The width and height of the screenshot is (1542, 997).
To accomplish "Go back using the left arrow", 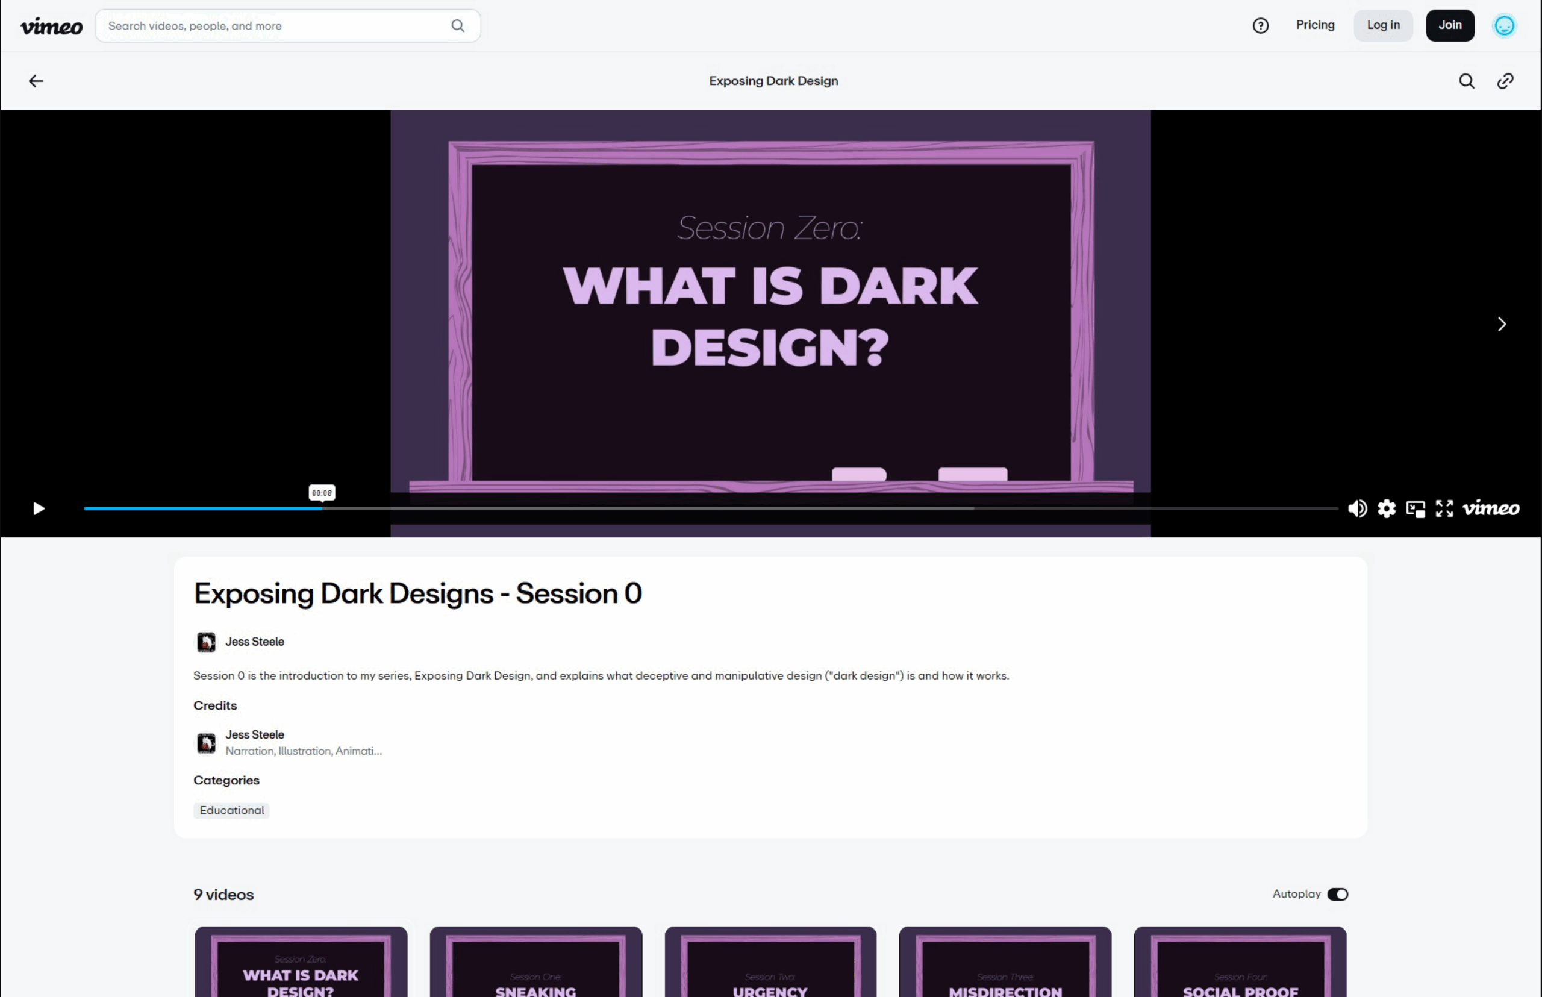I will click(36, 81).
